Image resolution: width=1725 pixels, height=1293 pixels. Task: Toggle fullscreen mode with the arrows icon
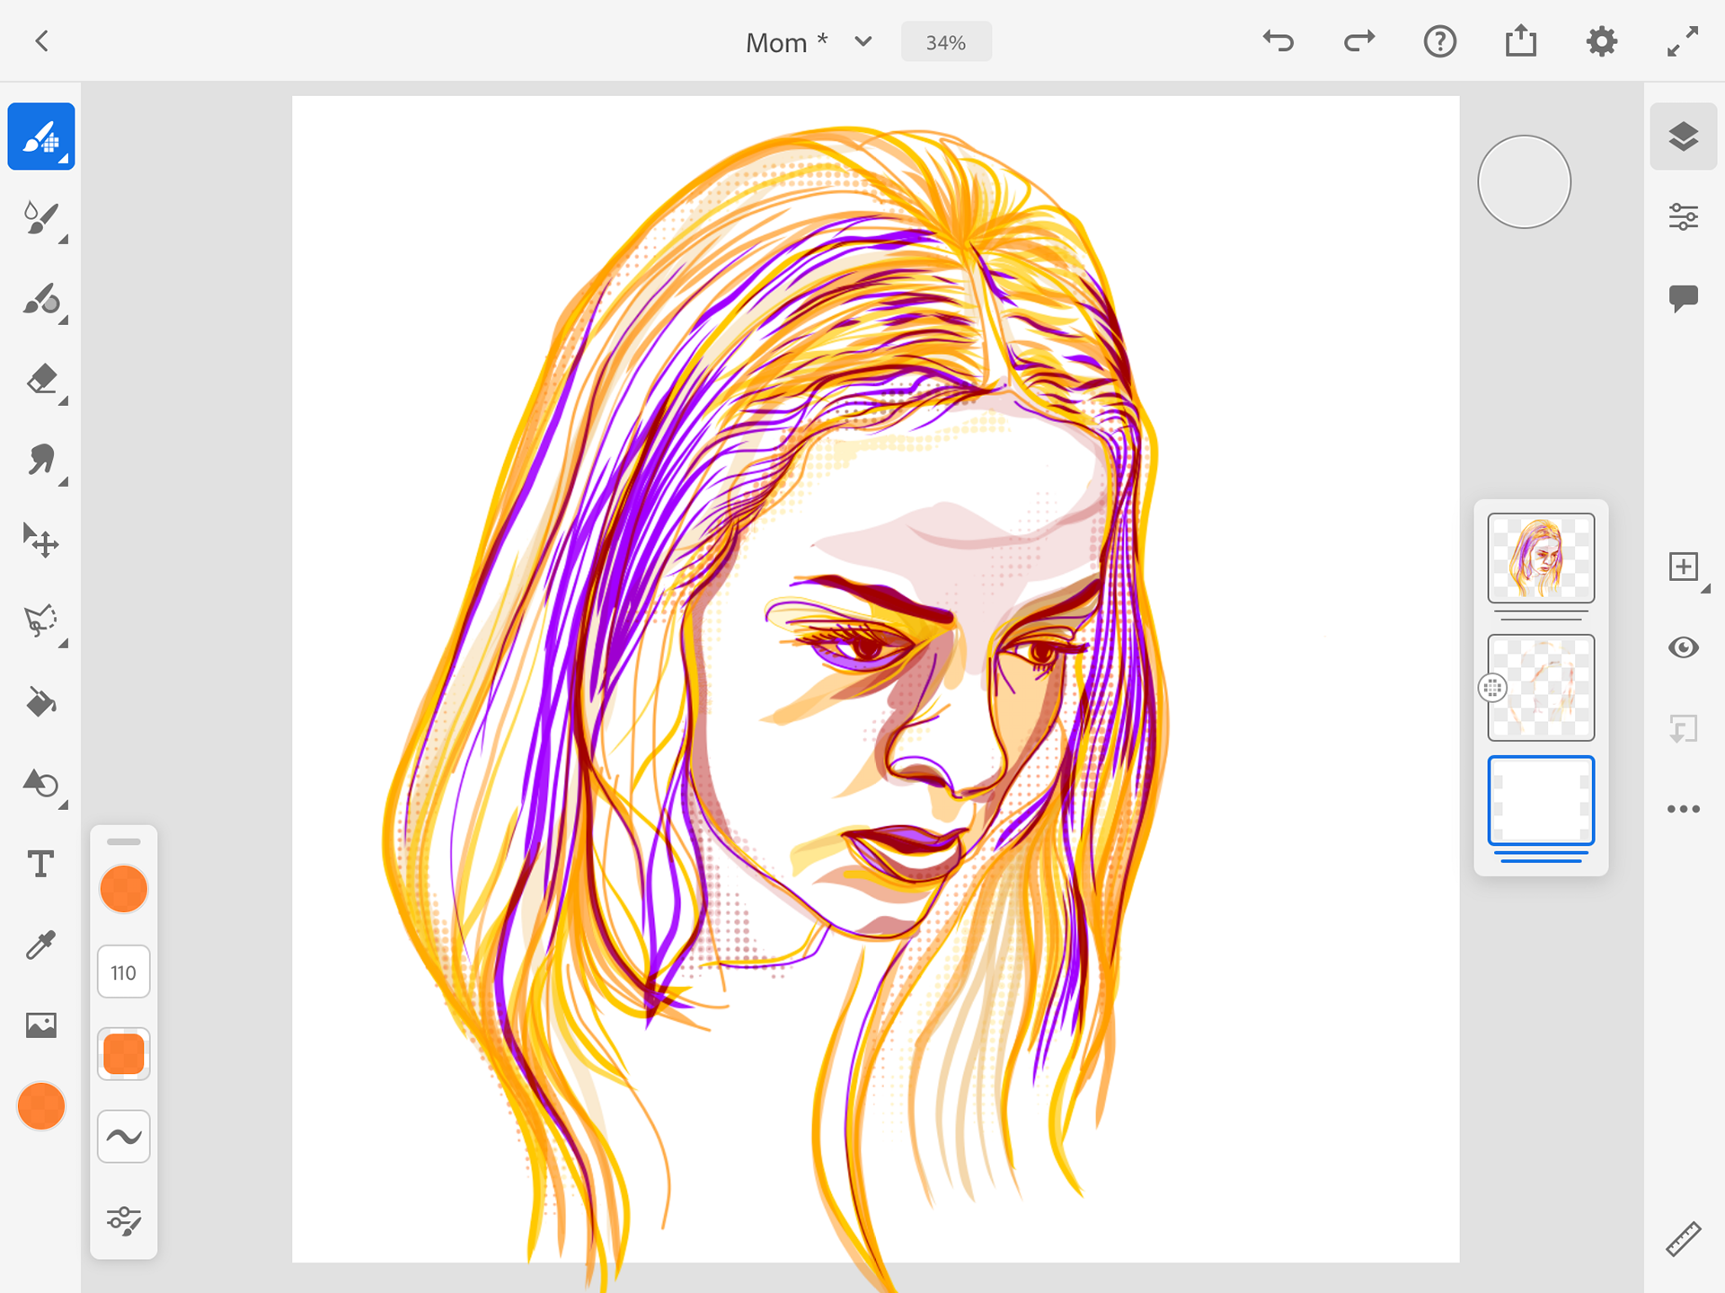pos(1682,41)
